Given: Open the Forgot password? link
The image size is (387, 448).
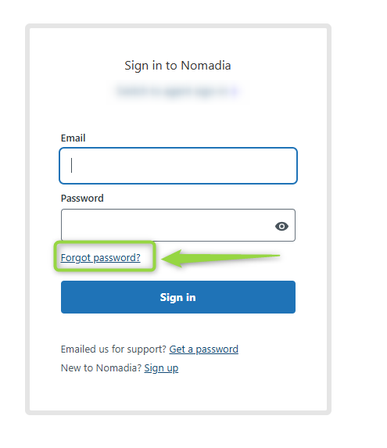Looking at the screenshot, I should pos(101,258).
